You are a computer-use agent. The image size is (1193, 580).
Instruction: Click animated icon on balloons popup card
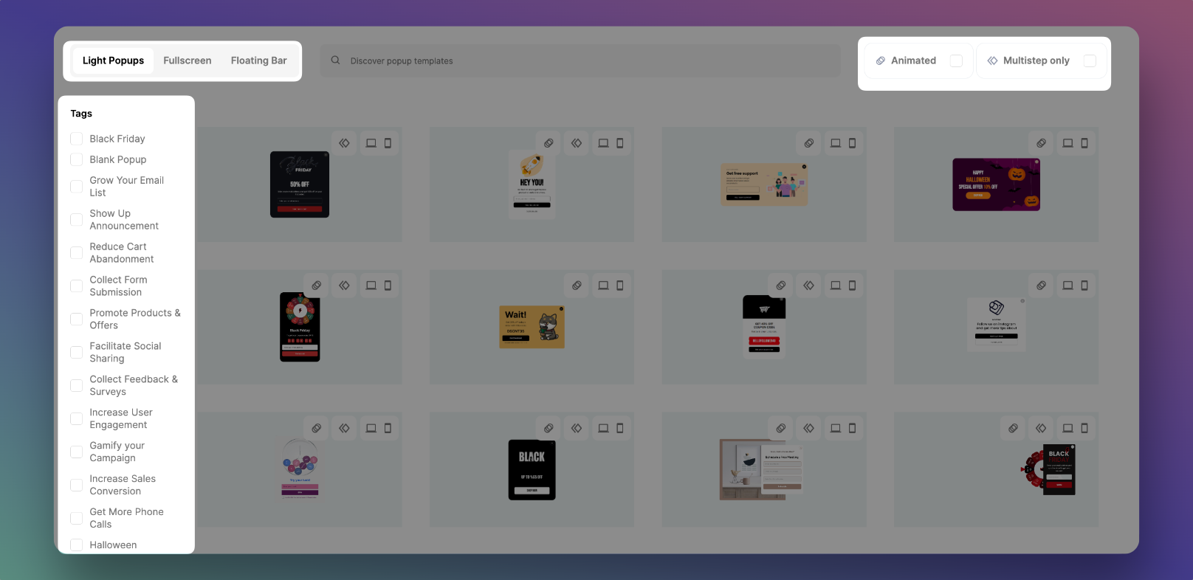click(316, 428)
